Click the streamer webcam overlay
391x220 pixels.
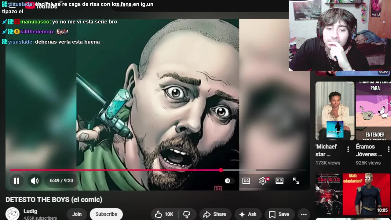pyautogui.click(x=340, y=35)
